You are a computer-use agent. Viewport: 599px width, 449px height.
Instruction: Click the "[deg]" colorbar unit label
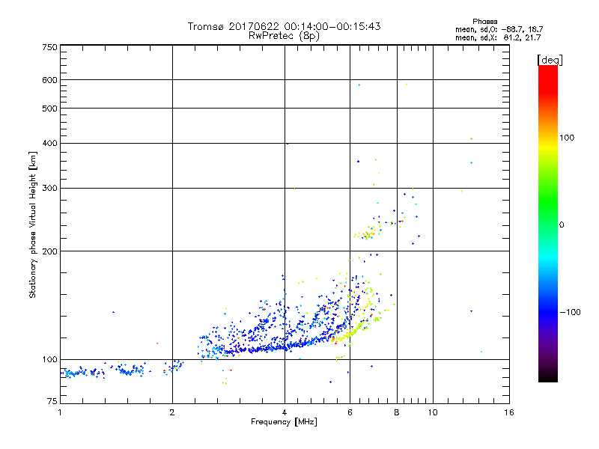[x=550, y=60]
